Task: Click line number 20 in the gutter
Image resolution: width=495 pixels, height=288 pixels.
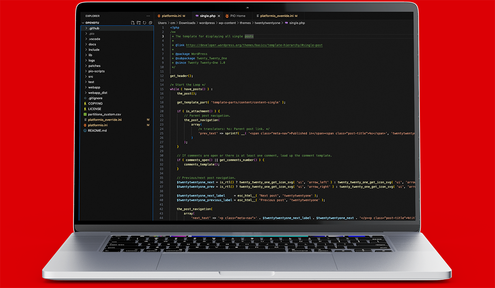Action: pyautogui.click(x=162, y=111)
